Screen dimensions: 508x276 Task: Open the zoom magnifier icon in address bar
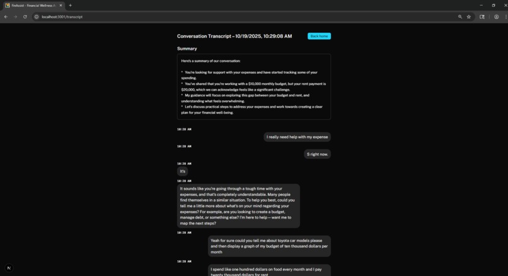(x=460, y=17)
